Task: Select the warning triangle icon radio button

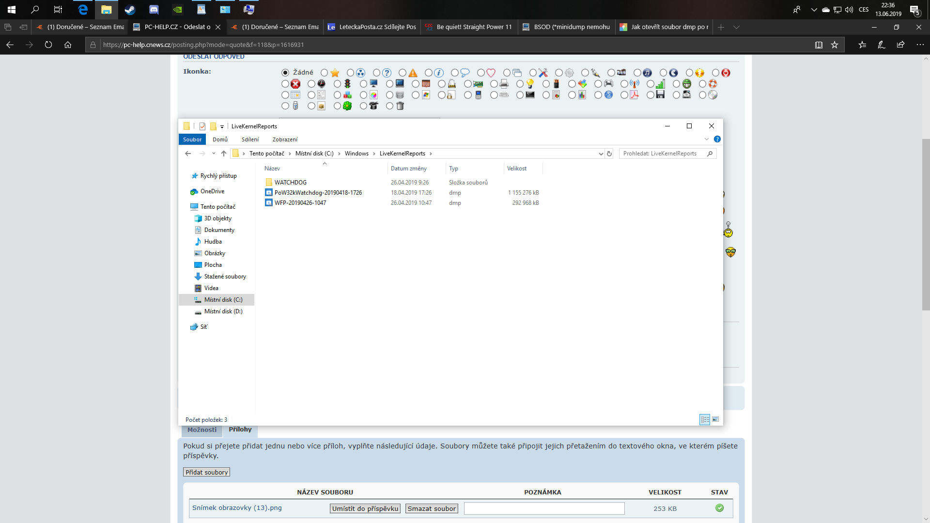Action: coord(403,73)
